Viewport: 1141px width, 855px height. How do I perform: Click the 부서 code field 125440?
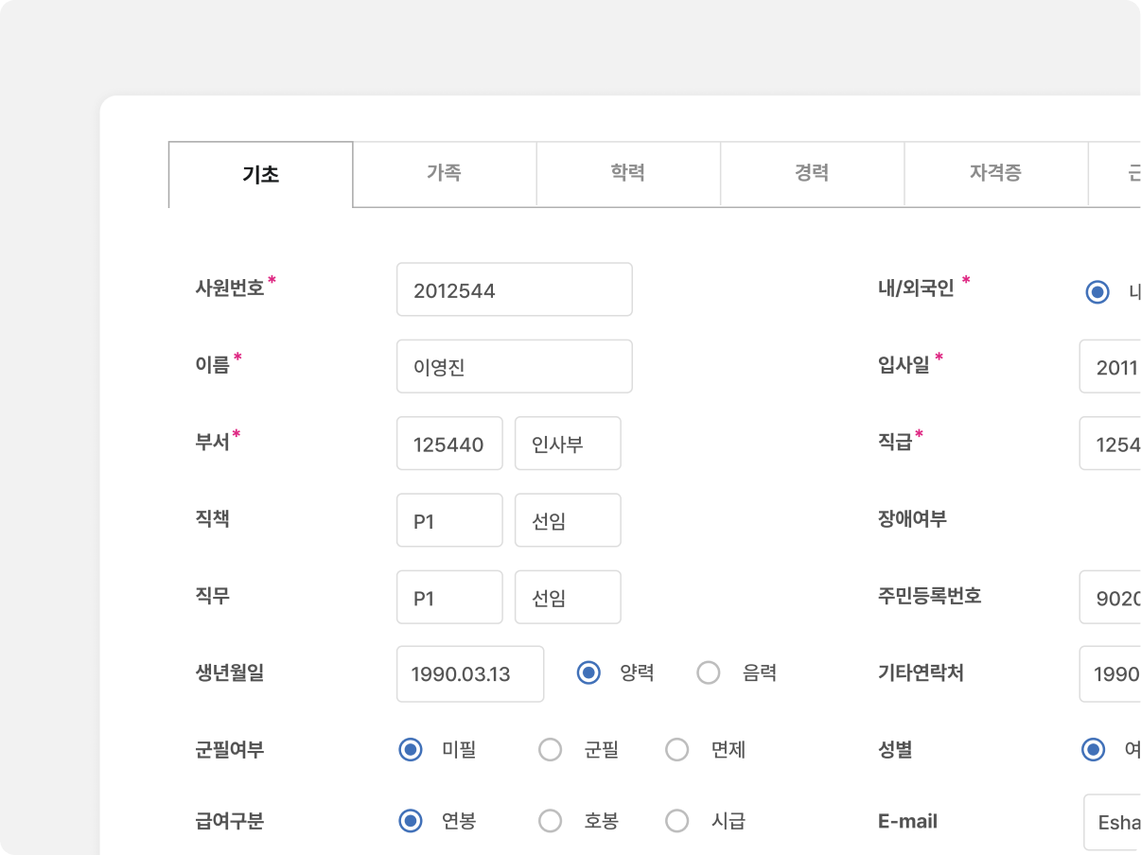(449, 443)
